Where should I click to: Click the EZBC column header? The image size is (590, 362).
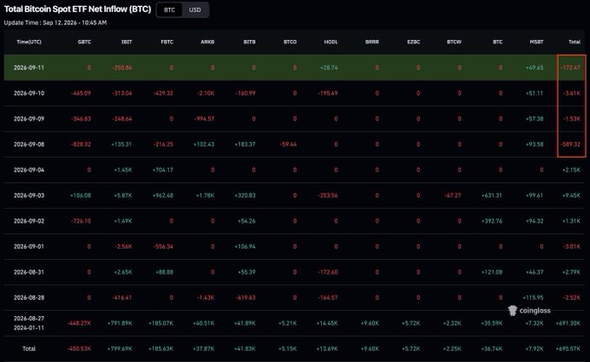point(414,42)
